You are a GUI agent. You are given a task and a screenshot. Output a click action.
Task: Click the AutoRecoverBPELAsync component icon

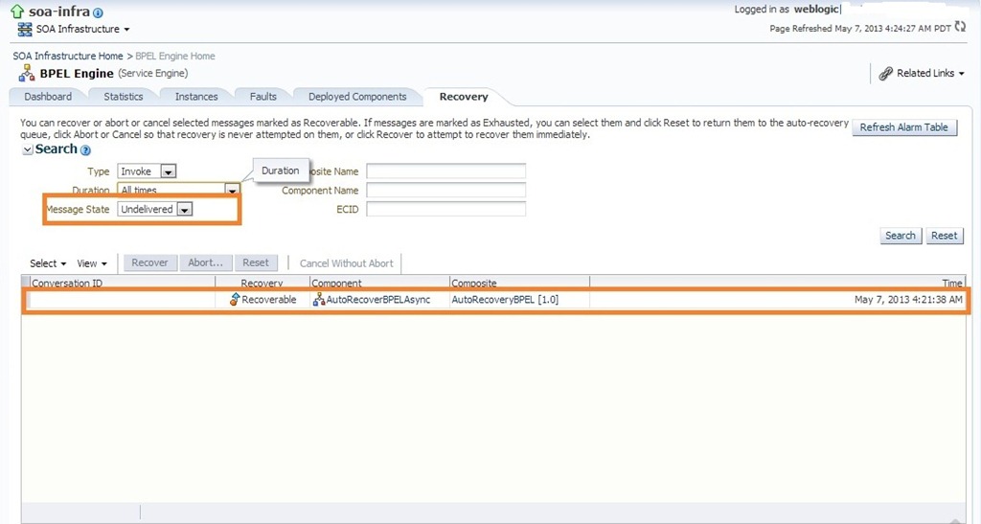(x=319, y=300)
